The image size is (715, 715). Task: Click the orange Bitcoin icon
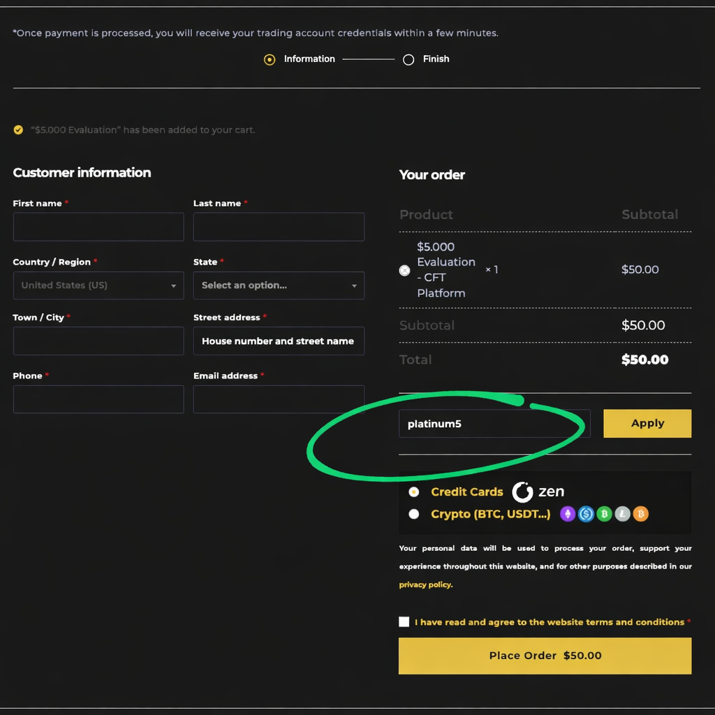[640, 515]
